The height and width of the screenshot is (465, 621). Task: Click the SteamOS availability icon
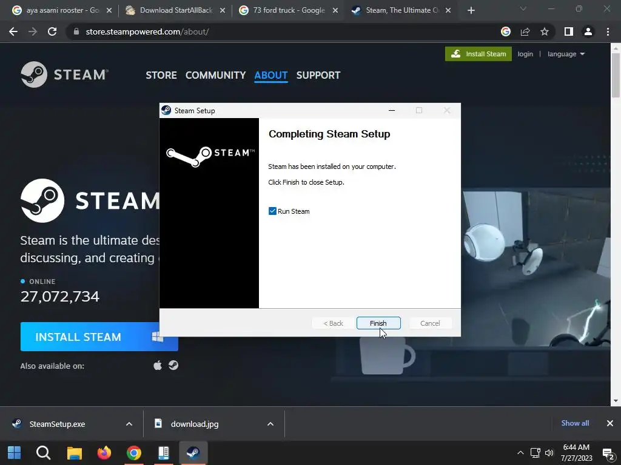click(x=173, y=365)
